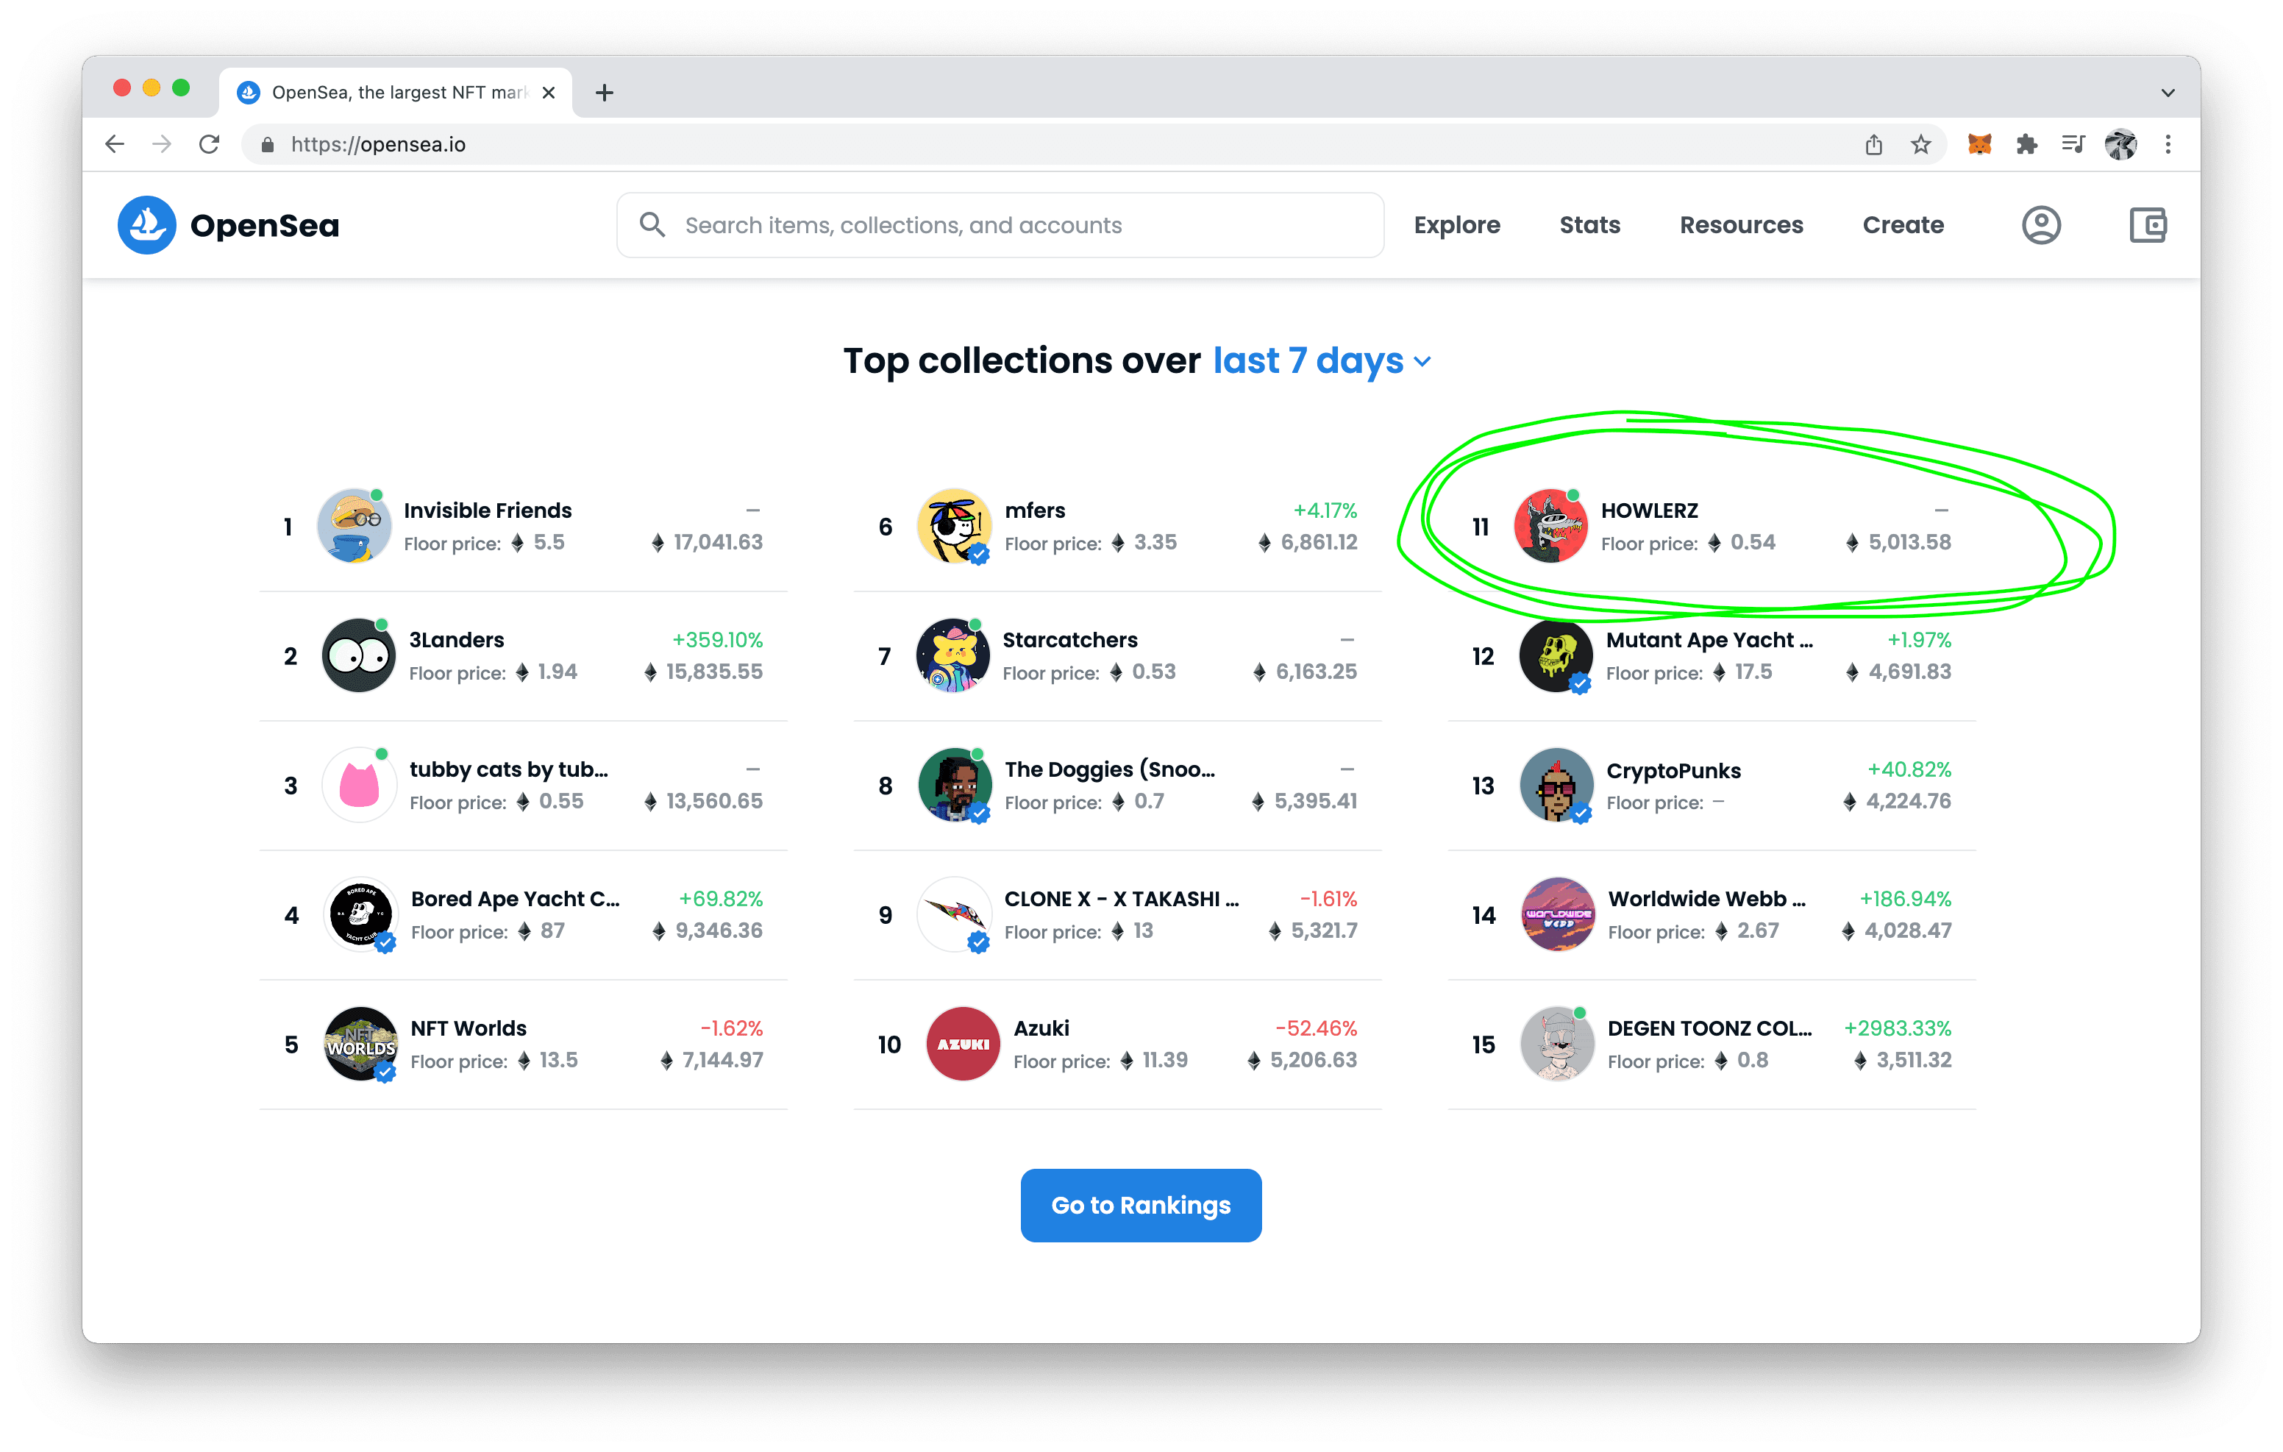
Task: Click the OpenSea wordmark link
Action: [x=265, y=226]
